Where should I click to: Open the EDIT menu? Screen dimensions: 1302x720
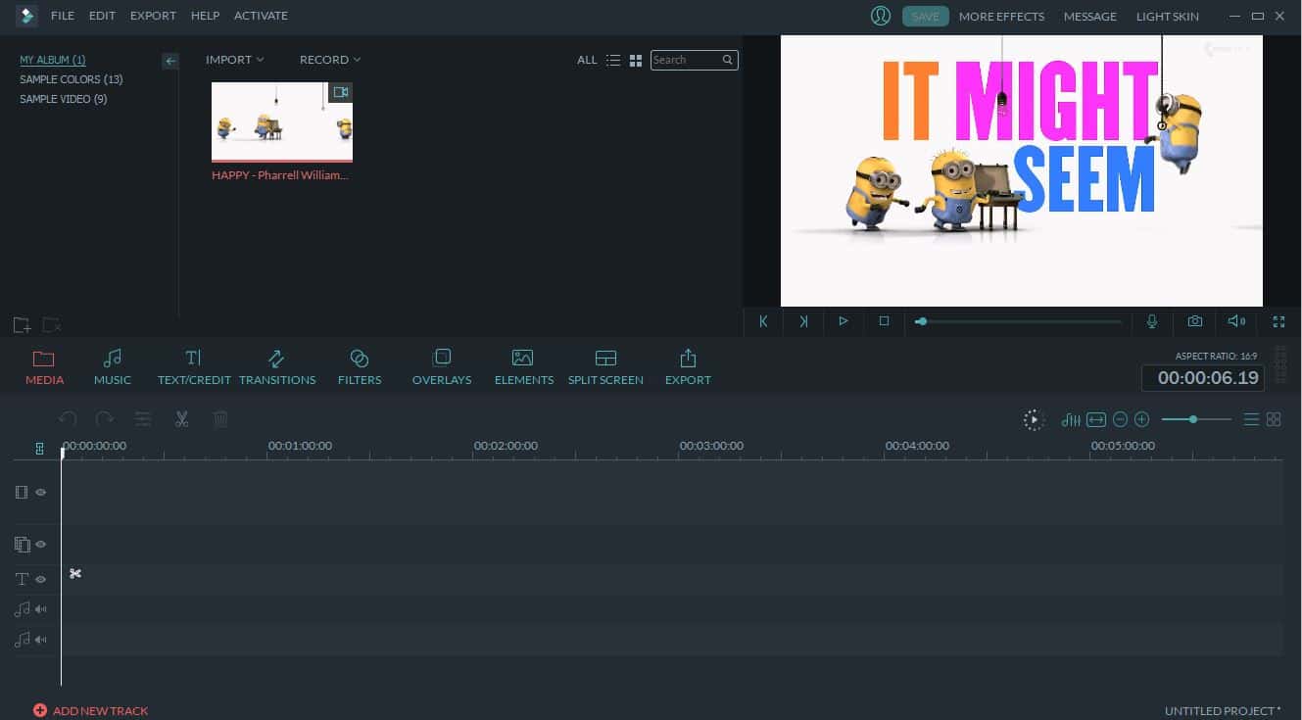[x=102, y=16]
